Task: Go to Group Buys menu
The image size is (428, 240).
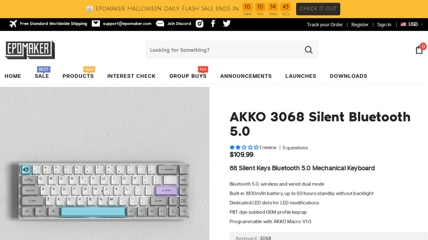Action: [x=188, y=76]
